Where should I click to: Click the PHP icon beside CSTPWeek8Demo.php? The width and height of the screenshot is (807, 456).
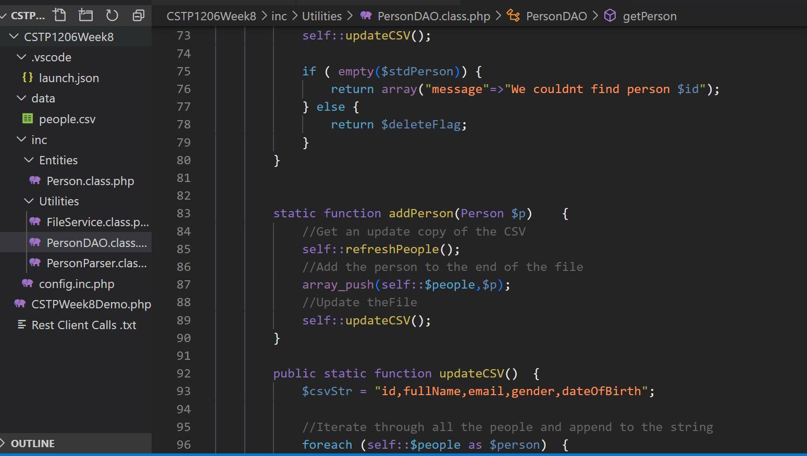click(x=20, y=304)
